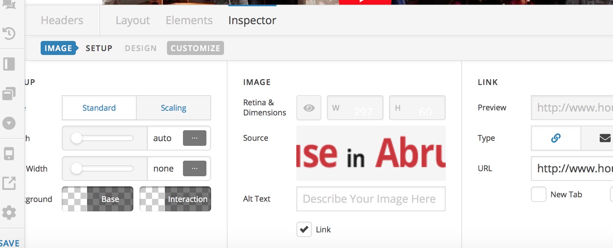
Task: Open the settings gear icon
Action: [x=9, y=213]
